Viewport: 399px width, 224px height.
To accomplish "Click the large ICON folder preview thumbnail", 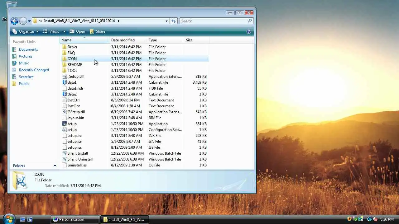I will tap(20, 181).
